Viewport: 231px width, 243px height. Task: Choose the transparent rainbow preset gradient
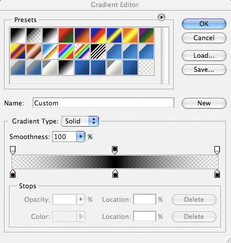click(82, 51)
